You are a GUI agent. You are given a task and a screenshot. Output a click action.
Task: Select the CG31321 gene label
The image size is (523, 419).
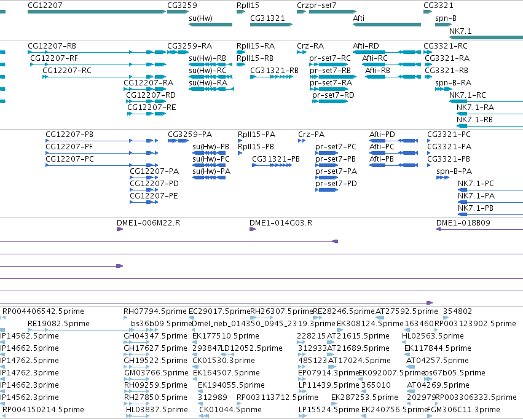pos(267,18)
